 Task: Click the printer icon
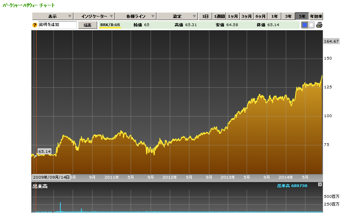pos(319,25)
